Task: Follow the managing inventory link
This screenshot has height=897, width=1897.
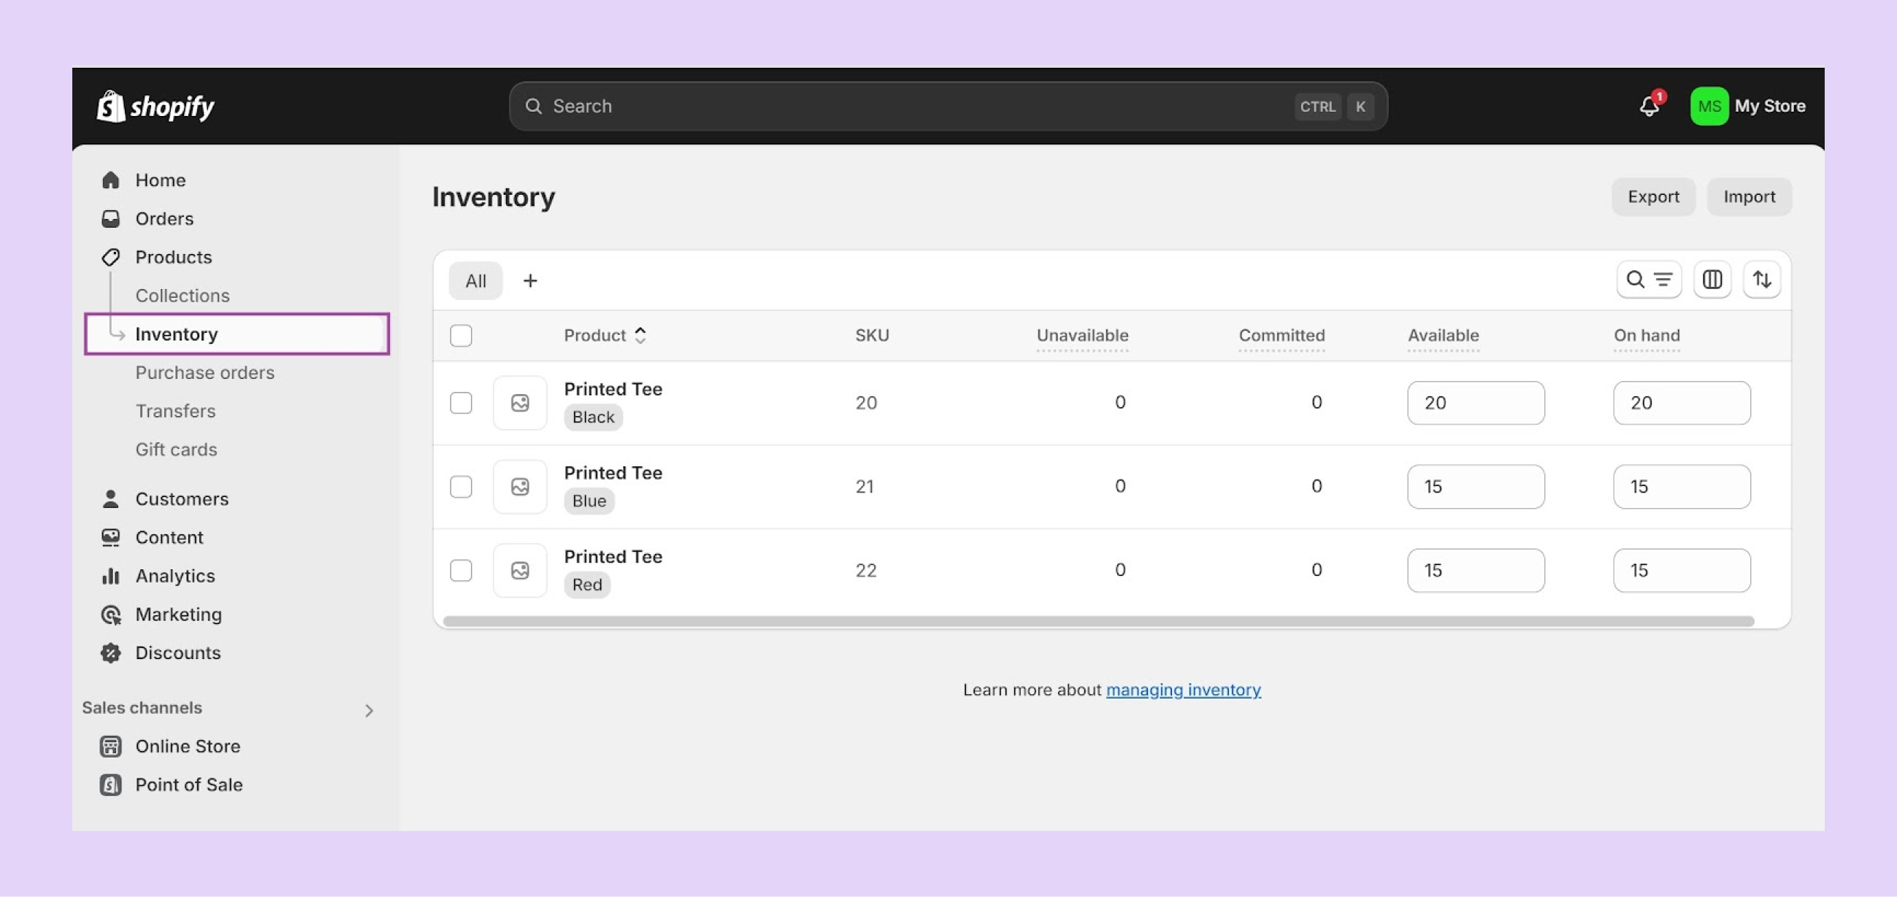Action: coord(1183,690)
